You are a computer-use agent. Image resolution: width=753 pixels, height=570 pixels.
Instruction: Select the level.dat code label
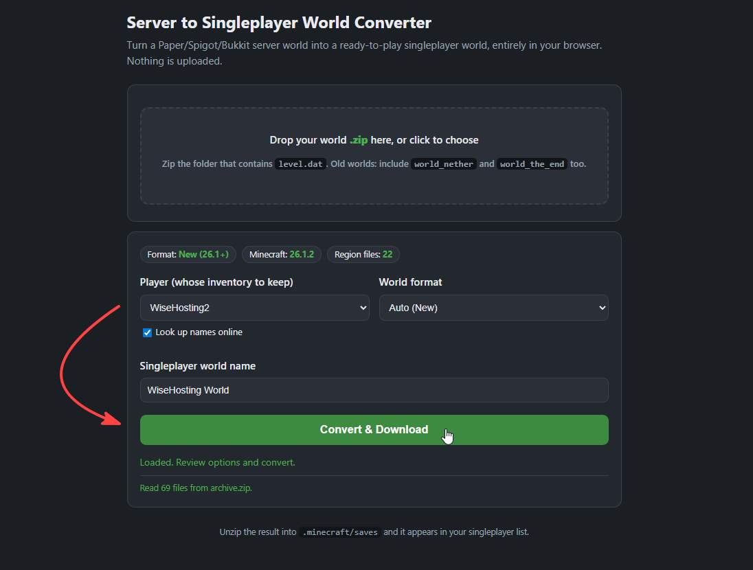click(301, 164)
